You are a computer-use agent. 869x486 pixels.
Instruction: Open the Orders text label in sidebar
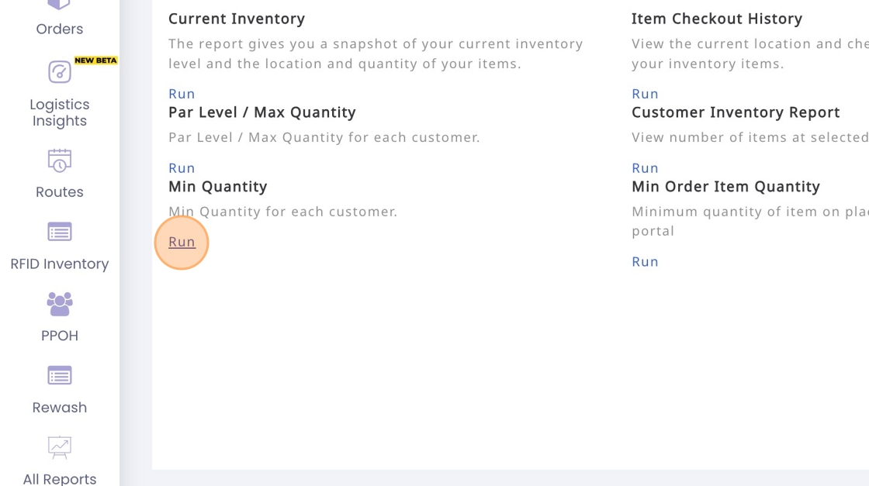click(60, 29)
